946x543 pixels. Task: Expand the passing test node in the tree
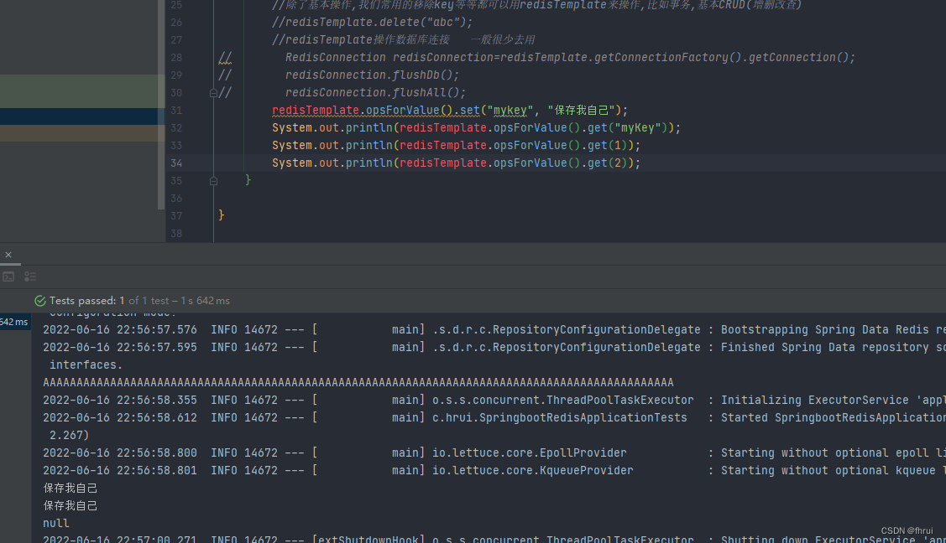[x=14, y=322]
